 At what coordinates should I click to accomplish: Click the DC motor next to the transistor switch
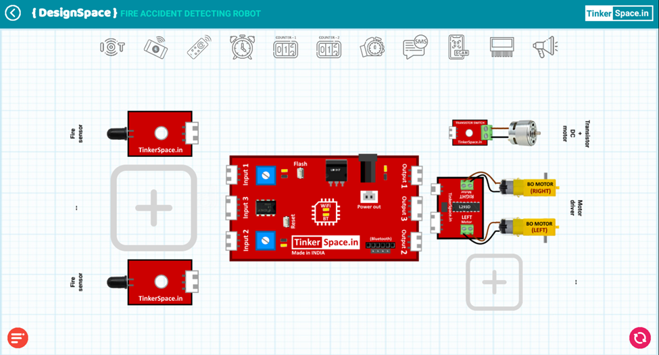(x=524, y=133)
